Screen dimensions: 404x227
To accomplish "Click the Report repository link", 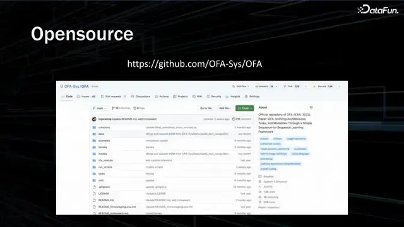I will click(x=269, y=207).
